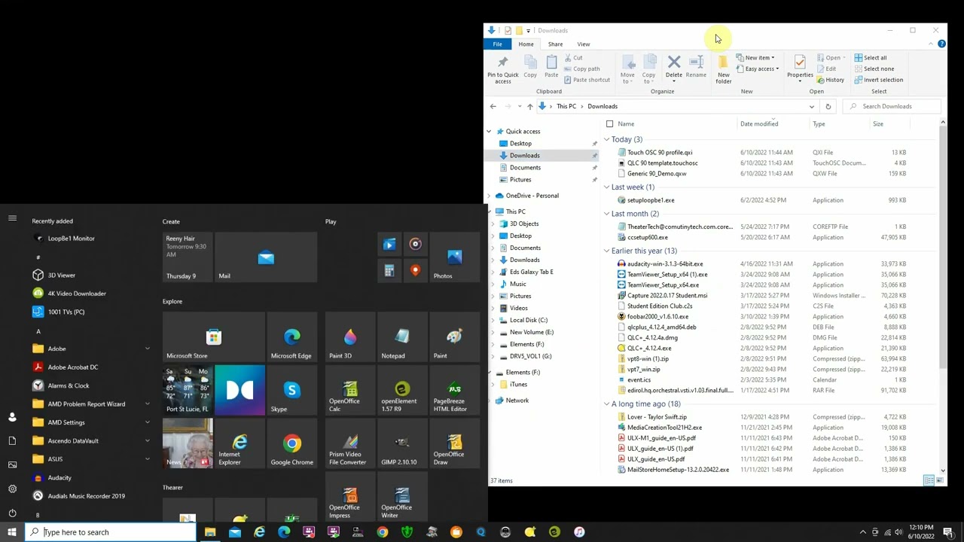
Task: Create a New folder from the ribbon
Action: [724, 69]
